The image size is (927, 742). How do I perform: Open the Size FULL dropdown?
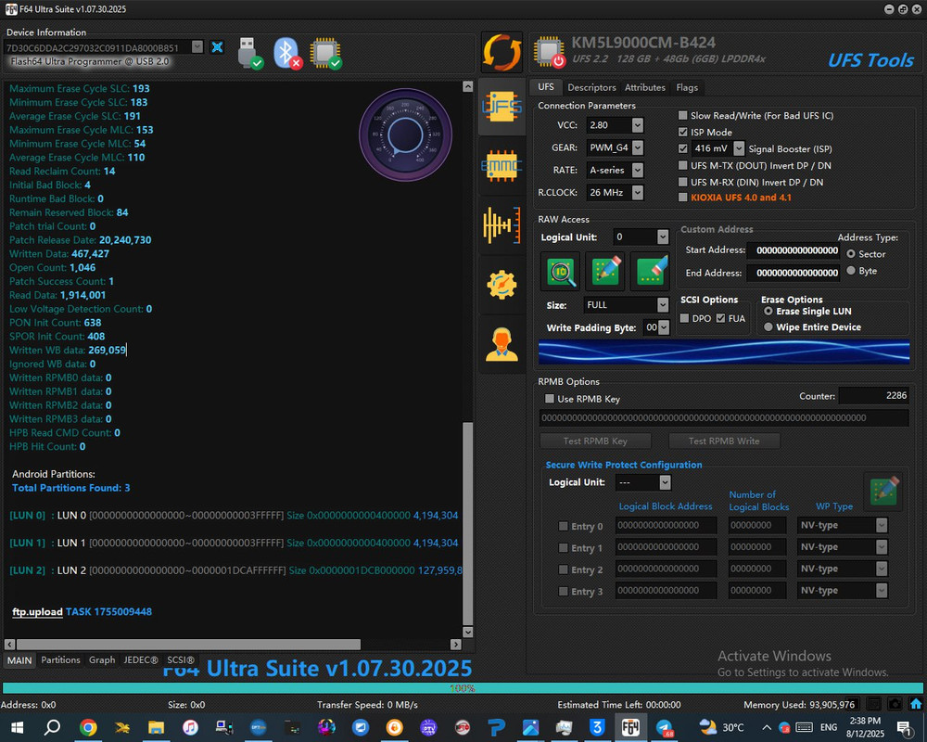pyautogui.click(x=662, y=305)
